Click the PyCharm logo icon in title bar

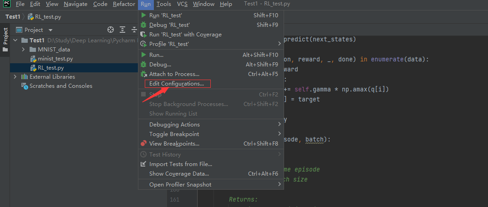(x=6, y=4)
